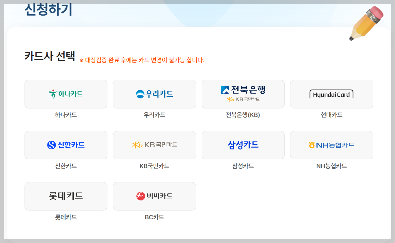Choose the 우리카드 logo card
The width and height of the screenshot is (395, 243).
(154, 94)
